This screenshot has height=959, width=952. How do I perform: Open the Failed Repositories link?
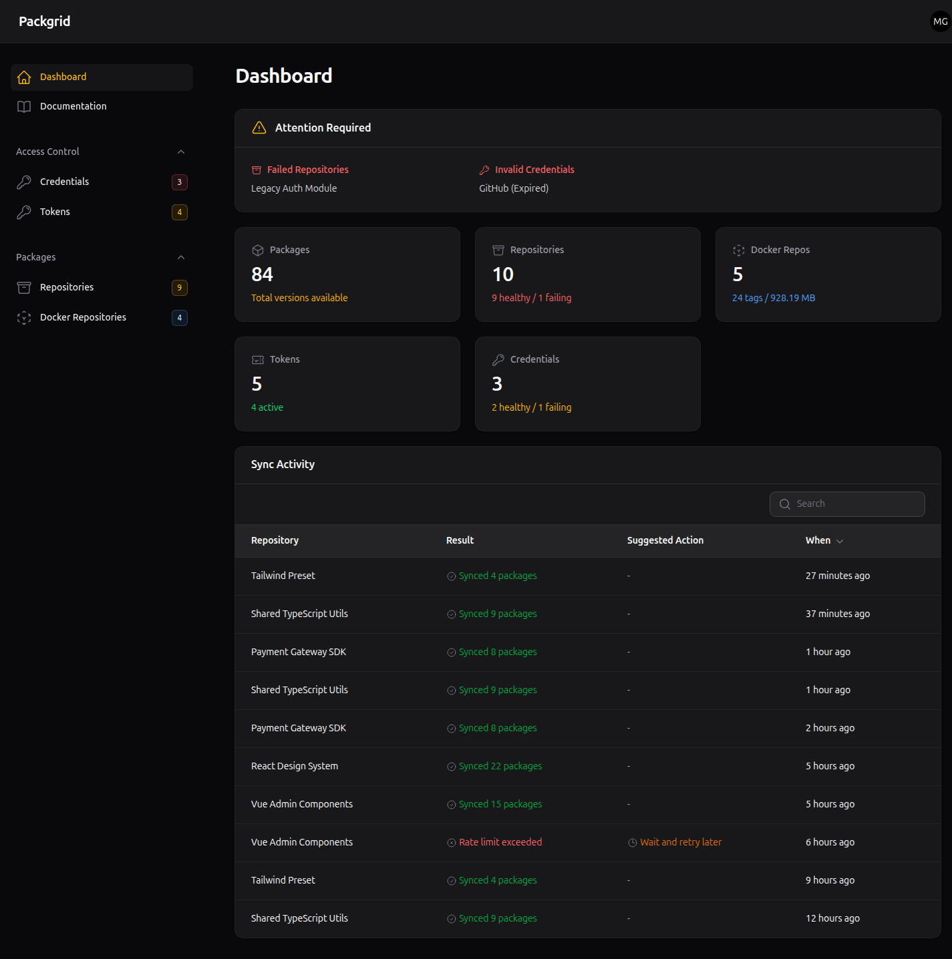pyautogui.click(x=308, y=170)
